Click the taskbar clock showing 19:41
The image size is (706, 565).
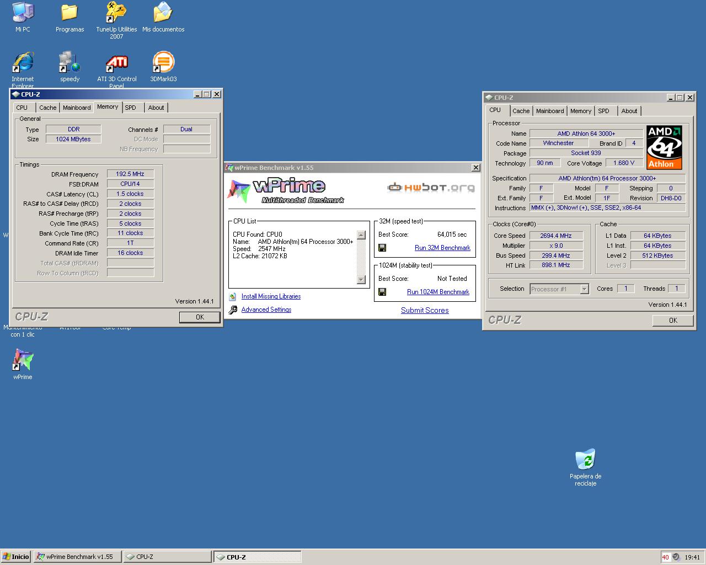point(692,557)
